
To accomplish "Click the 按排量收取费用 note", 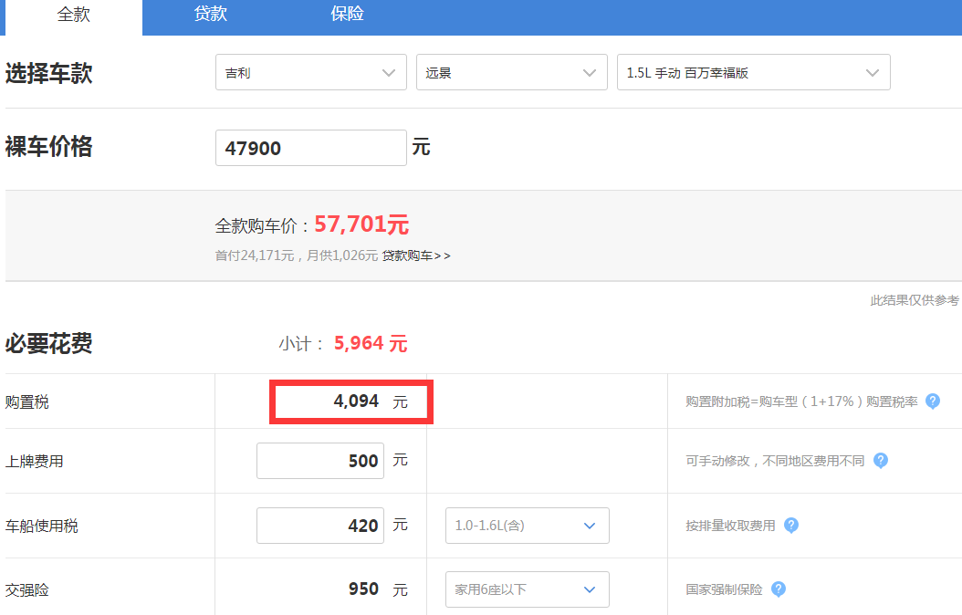I will pos(731,526).
